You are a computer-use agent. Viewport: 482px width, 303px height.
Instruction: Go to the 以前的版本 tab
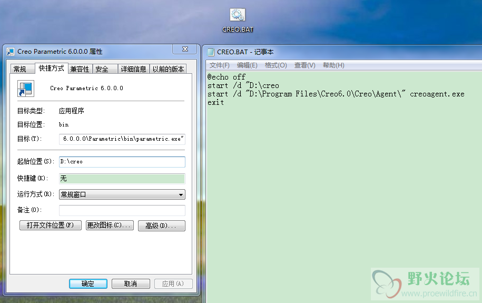(x=168, y=69)
